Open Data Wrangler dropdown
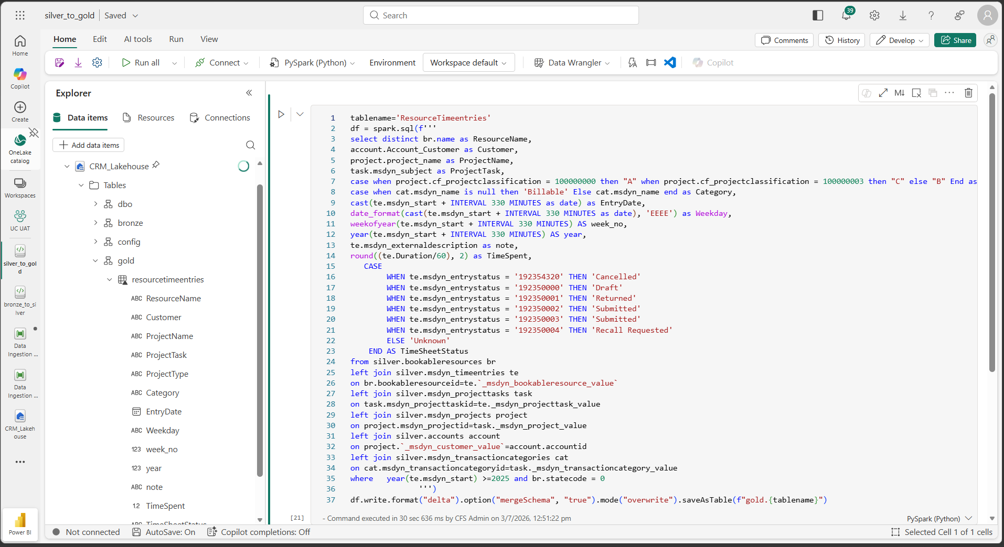1004x547 pixels. click(x=572, y=63)
